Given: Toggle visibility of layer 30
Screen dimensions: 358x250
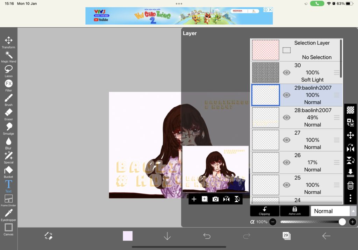Looking at the screenshot, I should (287, 73).
